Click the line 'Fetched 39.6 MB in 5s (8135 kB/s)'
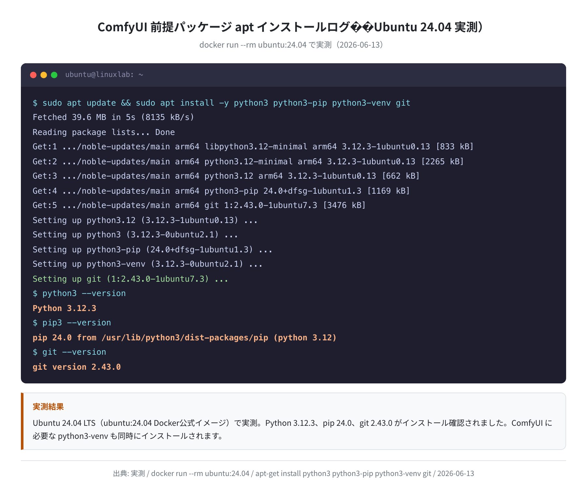587x491 pixels. 113,117
